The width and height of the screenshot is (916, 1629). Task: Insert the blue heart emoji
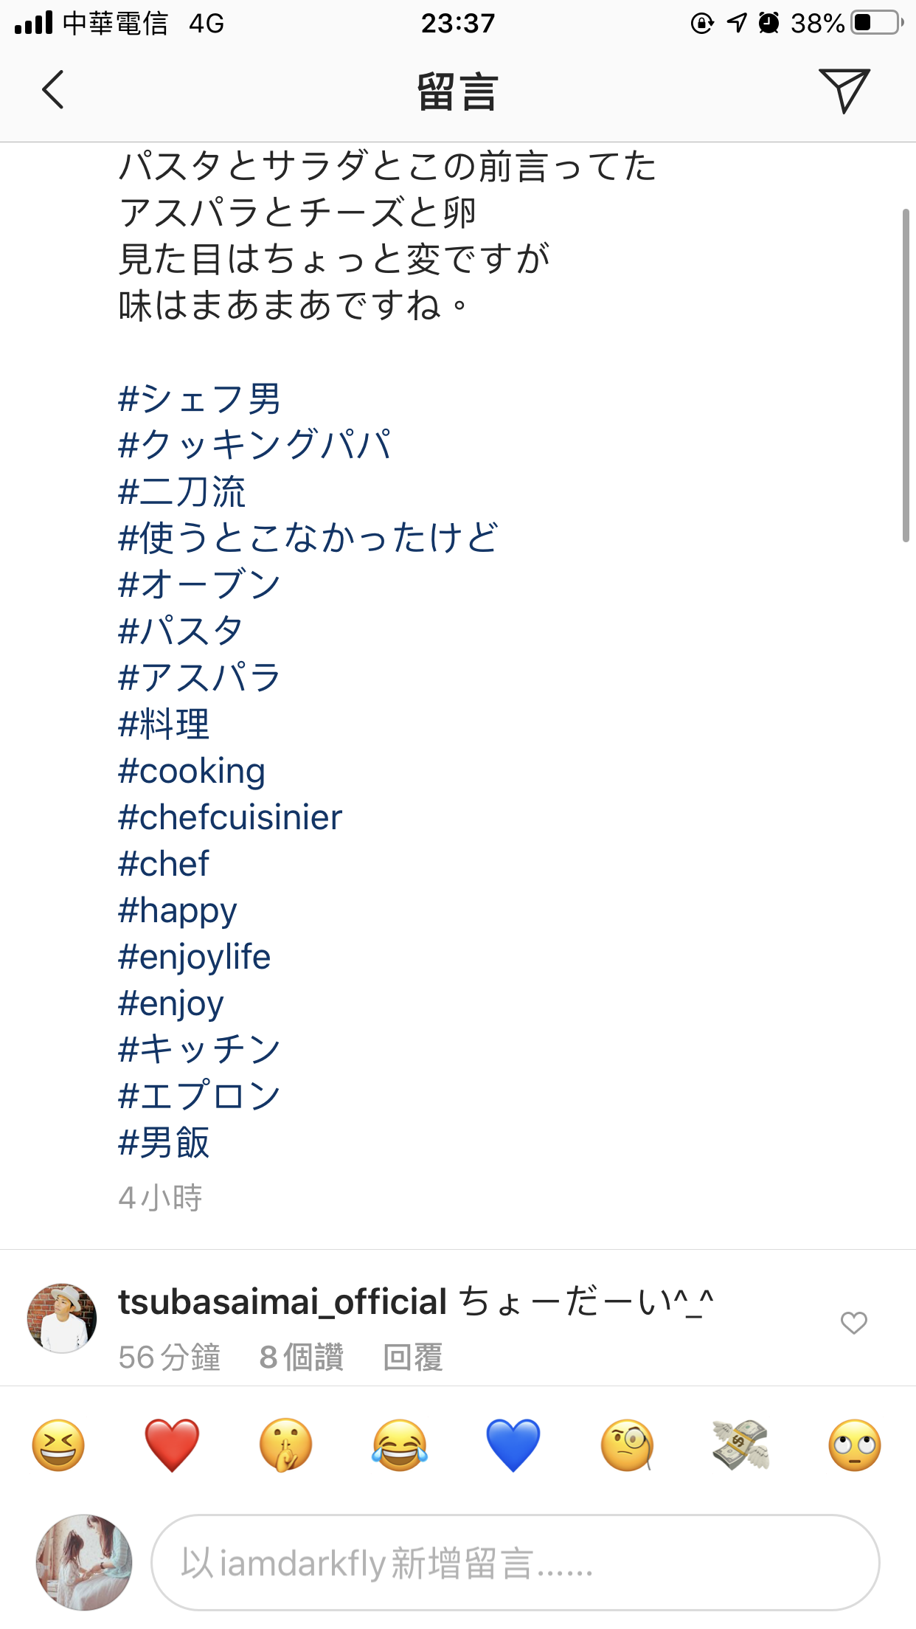513,1445
